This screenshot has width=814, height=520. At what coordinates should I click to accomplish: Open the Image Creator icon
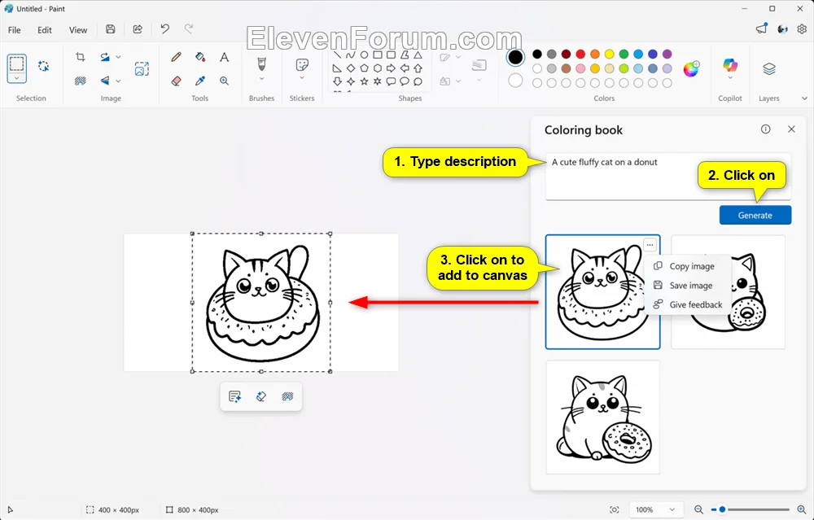[142, 68]
